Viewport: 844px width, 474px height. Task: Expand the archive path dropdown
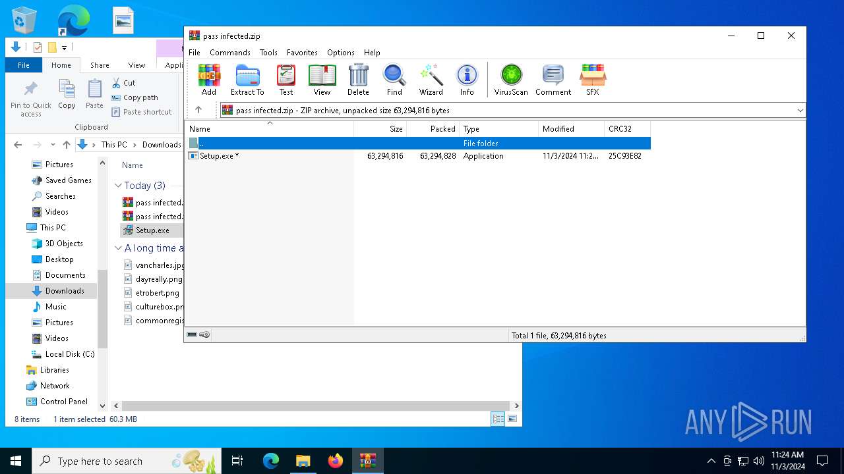tap(800, 111)
